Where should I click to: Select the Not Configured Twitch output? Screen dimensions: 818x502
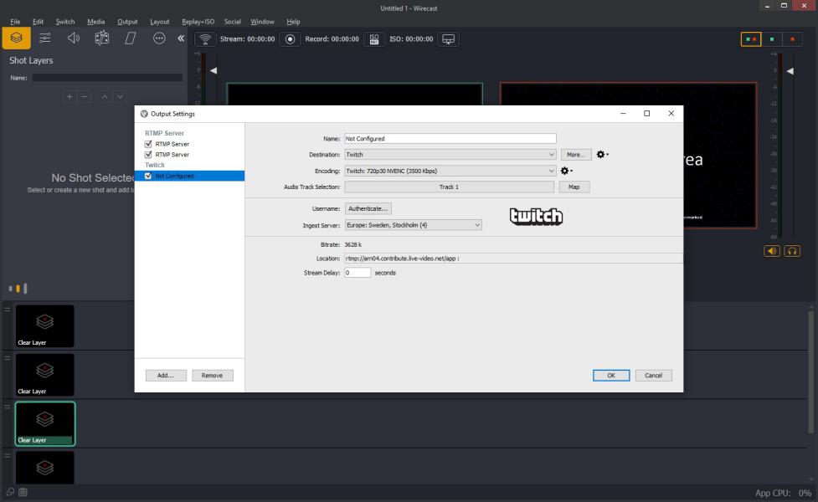pos(189,176)
